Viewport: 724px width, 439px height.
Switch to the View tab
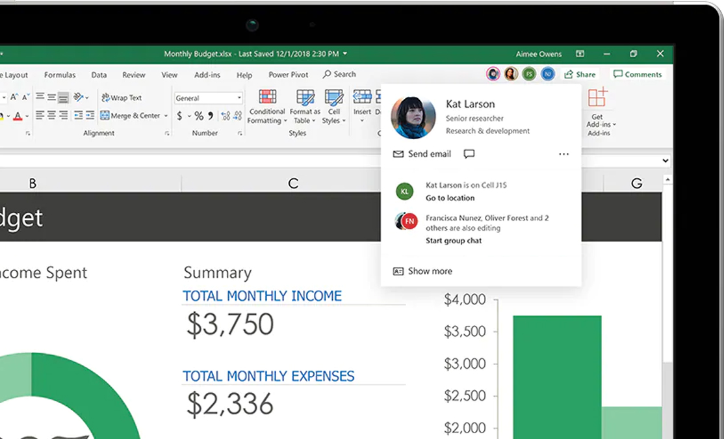[x=169, y=75]
